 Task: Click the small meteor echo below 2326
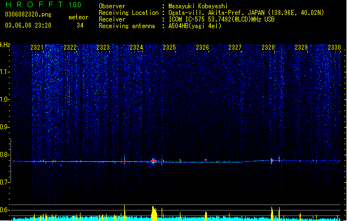tap(206, 160)
